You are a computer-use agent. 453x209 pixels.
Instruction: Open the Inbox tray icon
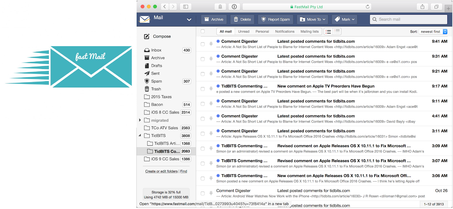pyautogui.click(x=147, y=50)
